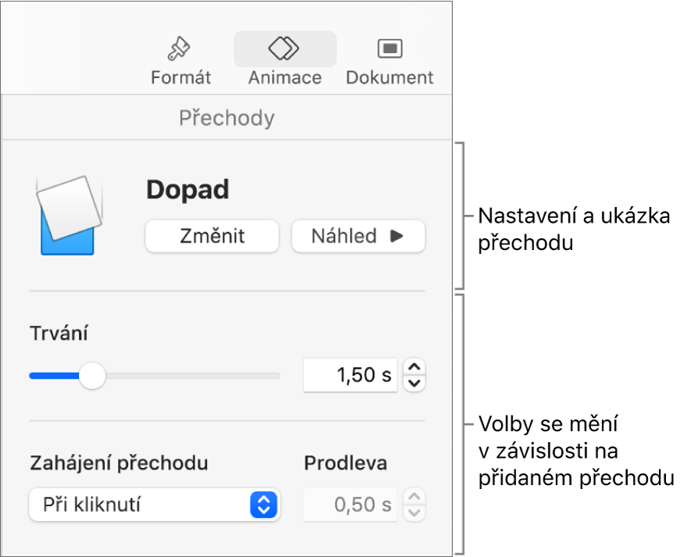Switch to the Formát tab label
This screenshot has height=557, width=698.
(x=180, y=77)
